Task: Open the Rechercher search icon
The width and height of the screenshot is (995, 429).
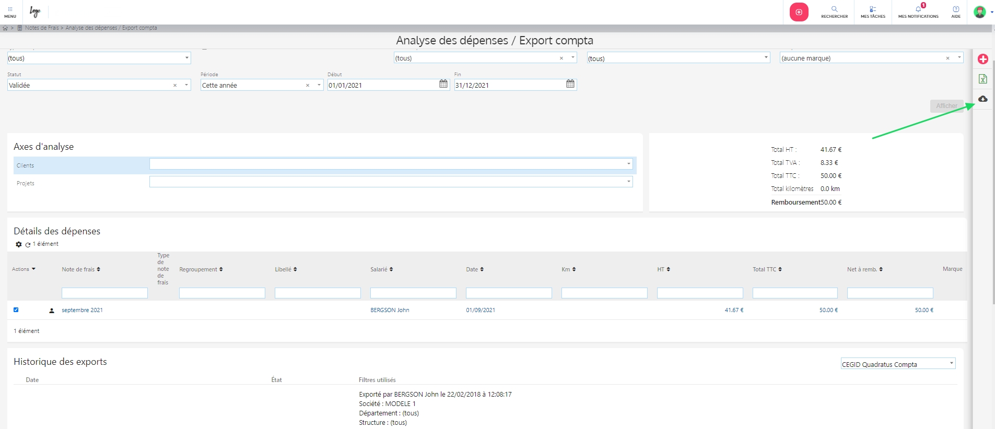Action: (834, 11)
